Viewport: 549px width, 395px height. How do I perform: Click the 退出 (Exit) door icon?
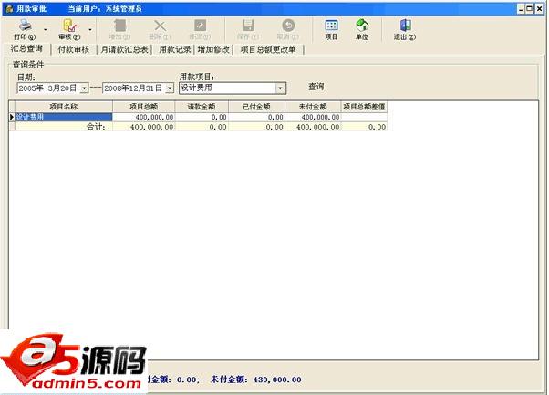(x=405, y=29)
